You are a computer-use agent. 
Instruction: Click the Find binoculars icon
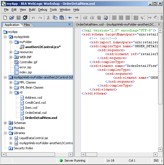point(99,18)
